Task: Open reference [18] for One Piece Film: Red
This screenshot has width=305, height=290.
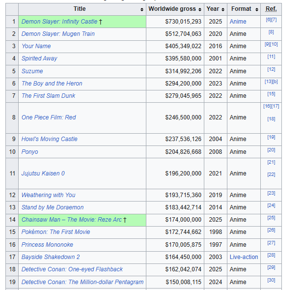Action: click(271, 119)
